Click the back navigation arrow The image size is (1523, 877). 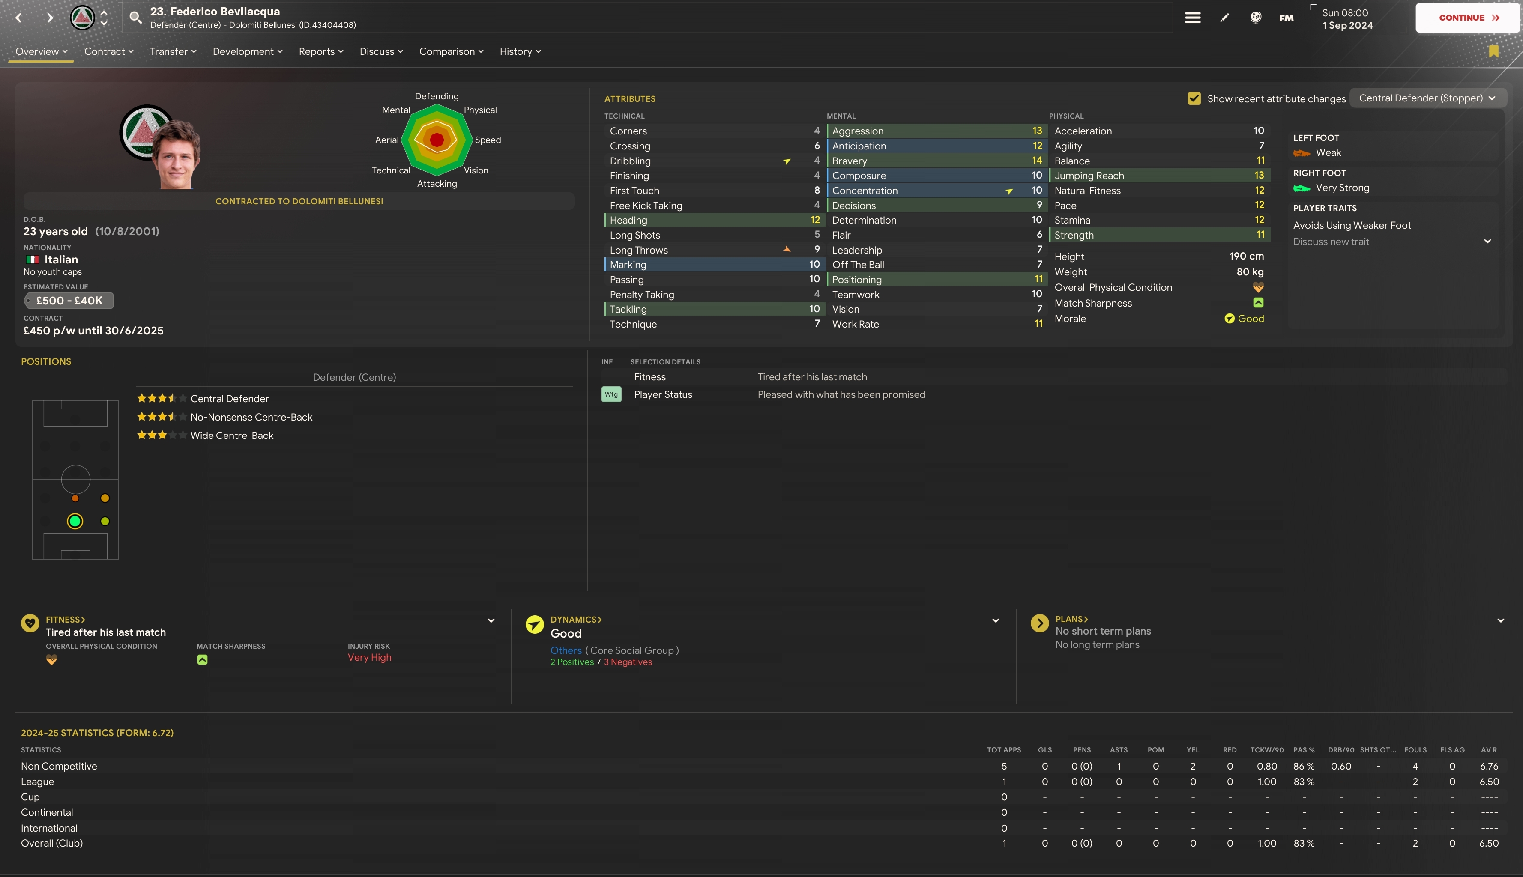point(19,18)
